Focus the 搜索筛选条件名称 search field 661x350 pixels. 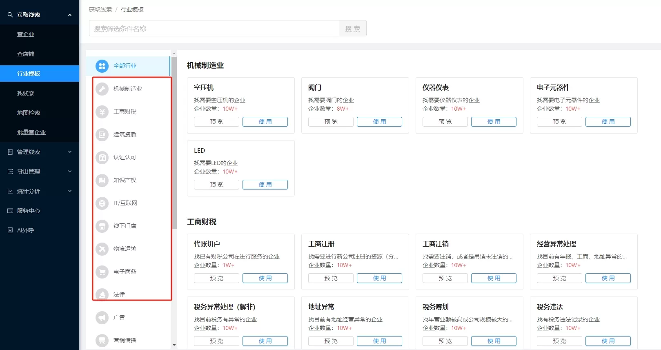click(x=214, y=29)
